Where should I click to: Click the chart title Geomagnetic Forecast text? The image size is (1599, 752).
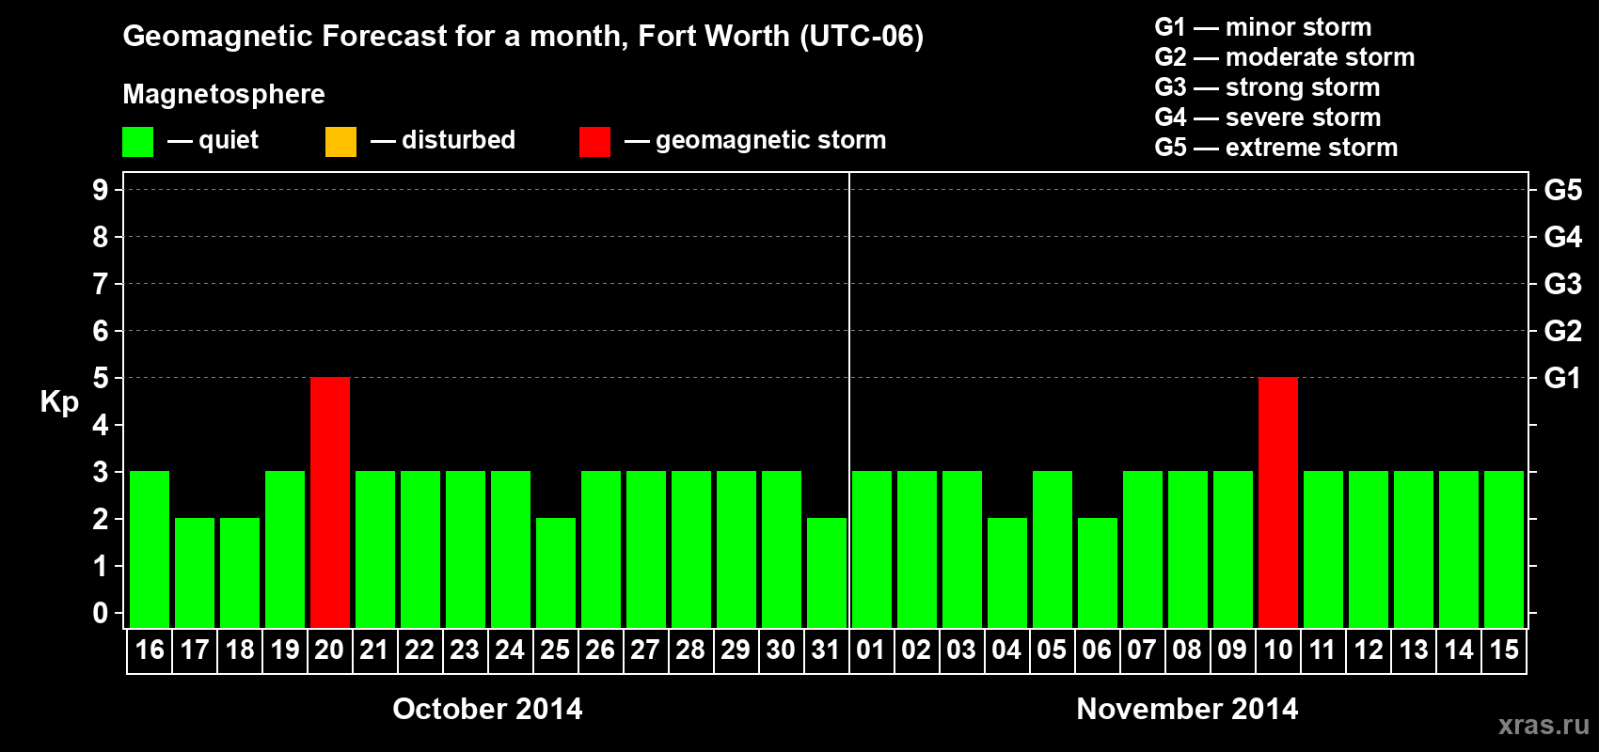(x=523, y=36)
